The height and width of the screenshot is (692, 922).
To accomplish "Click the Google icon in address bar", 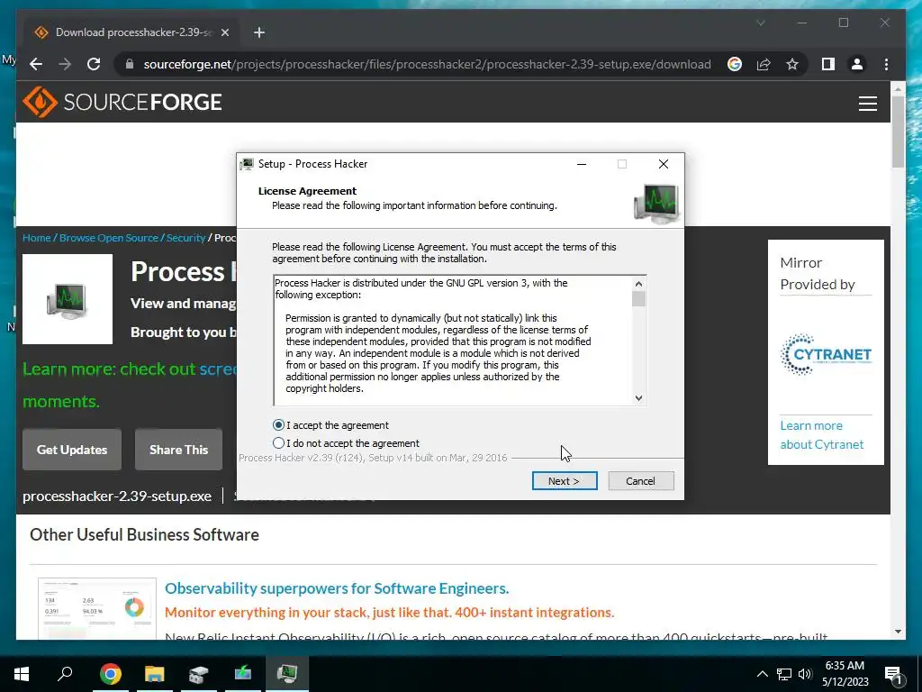I will click(735, 64).
